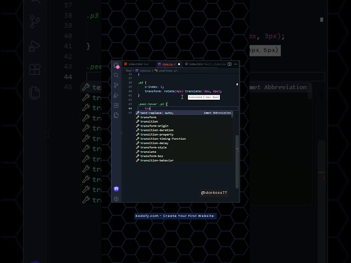Open the Manage gear in activity bar

pyautogui.click(x=116, y=198)
